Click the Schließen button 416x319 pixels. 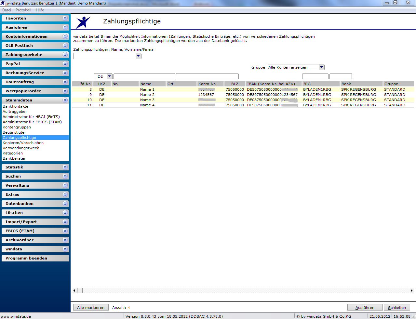point(397,308)
